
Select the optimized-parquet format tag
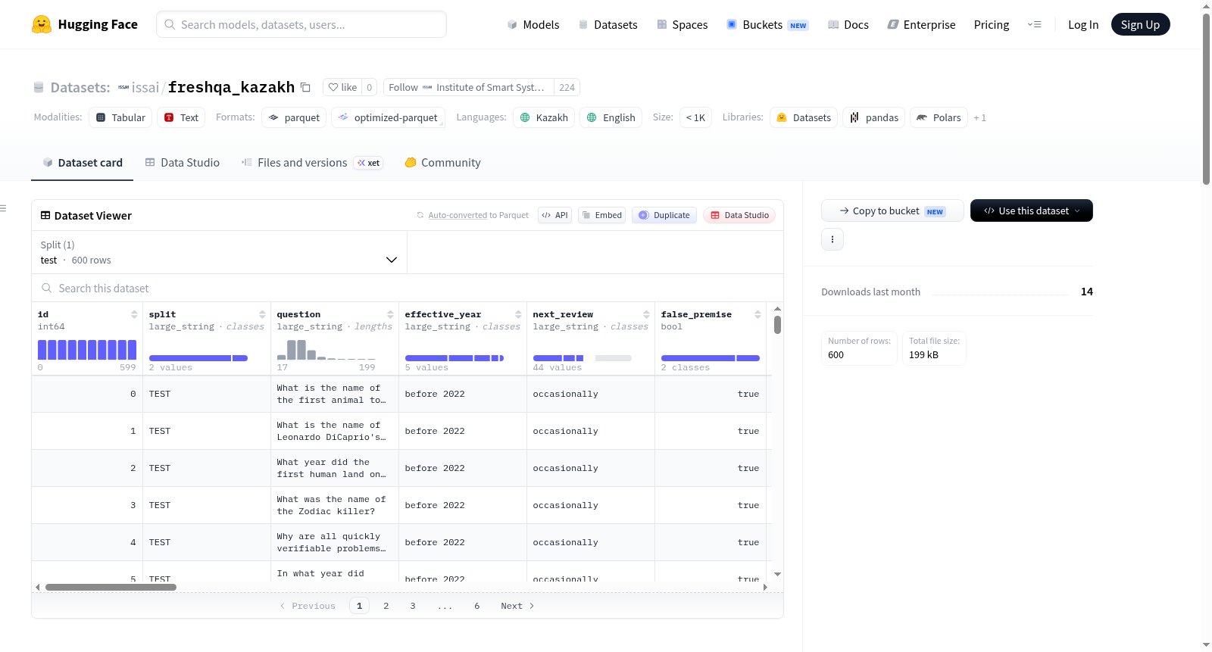(x=388, y=117)
